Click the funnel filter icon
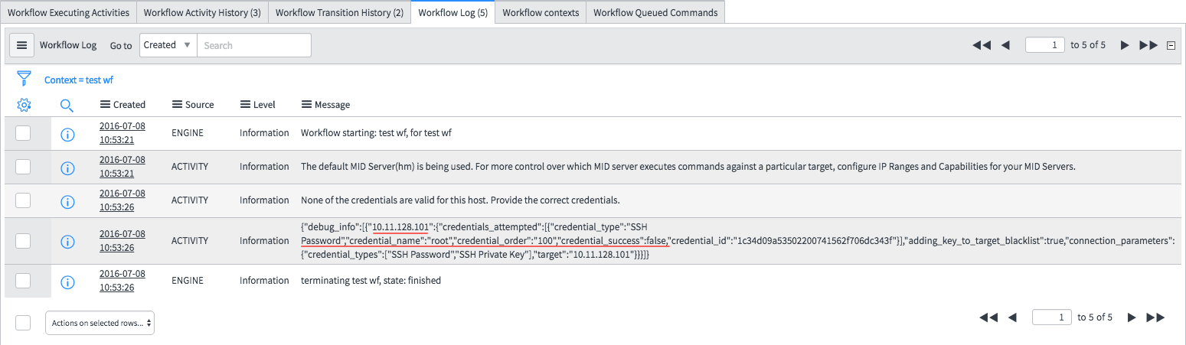The image size is (1186, 345). coord(24,78)
